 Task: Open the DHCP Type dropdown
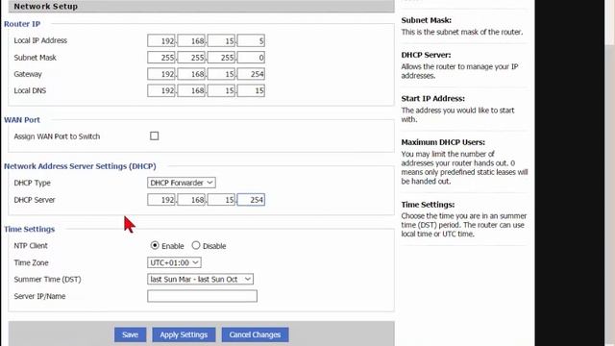tap(182, 183)
